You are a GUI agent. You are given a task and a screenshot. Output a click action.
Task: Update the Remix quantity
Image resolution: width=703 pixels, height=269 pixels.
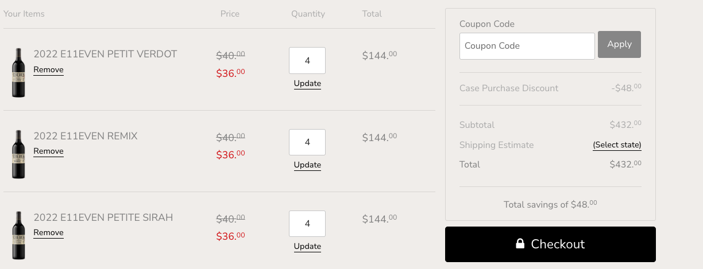[307, 165]
